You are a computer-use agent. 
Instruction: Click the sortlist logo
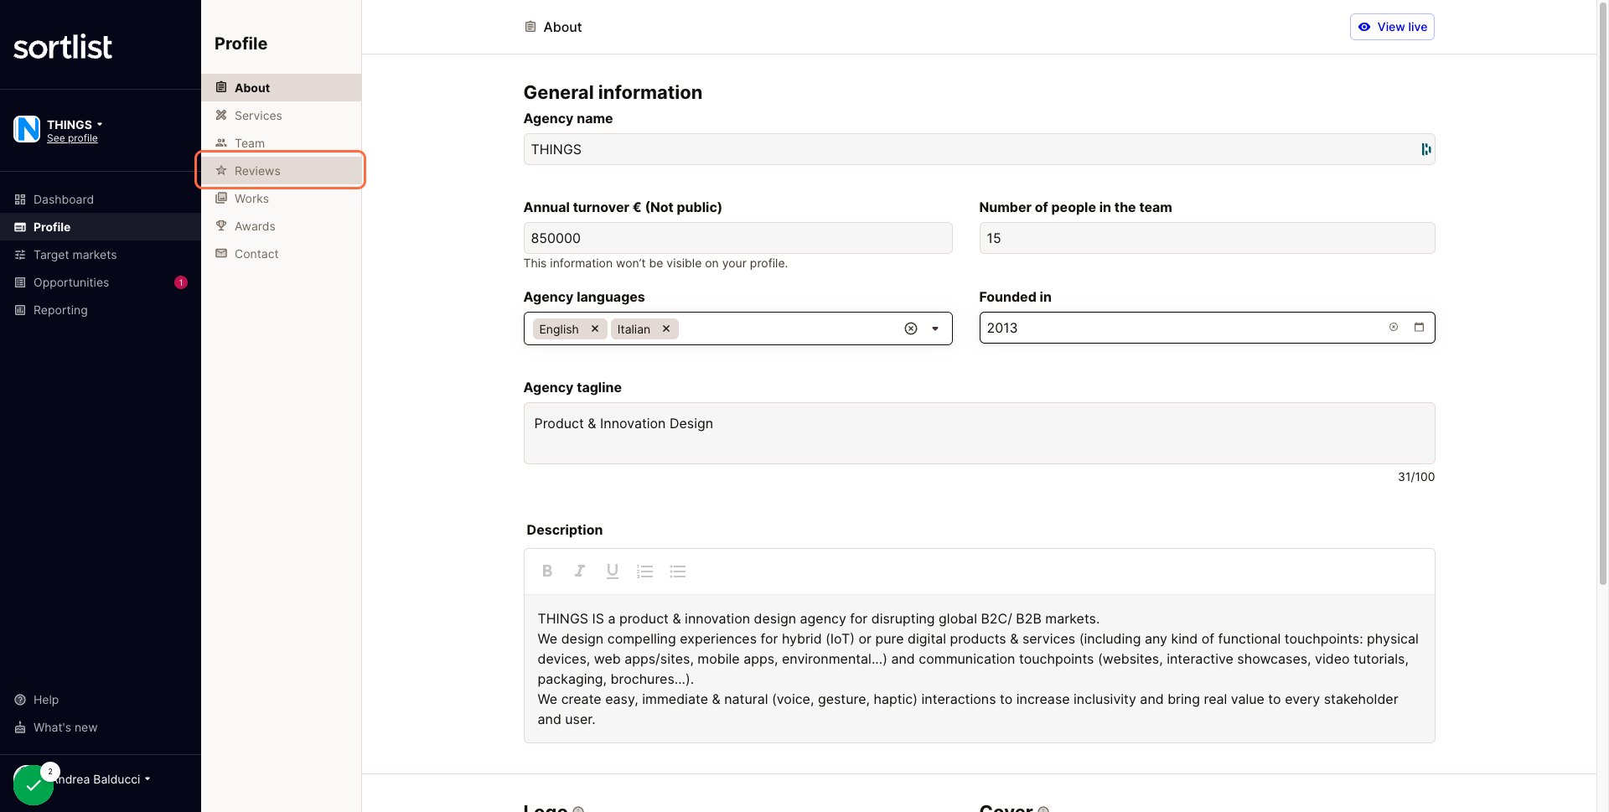coord(63,47)
